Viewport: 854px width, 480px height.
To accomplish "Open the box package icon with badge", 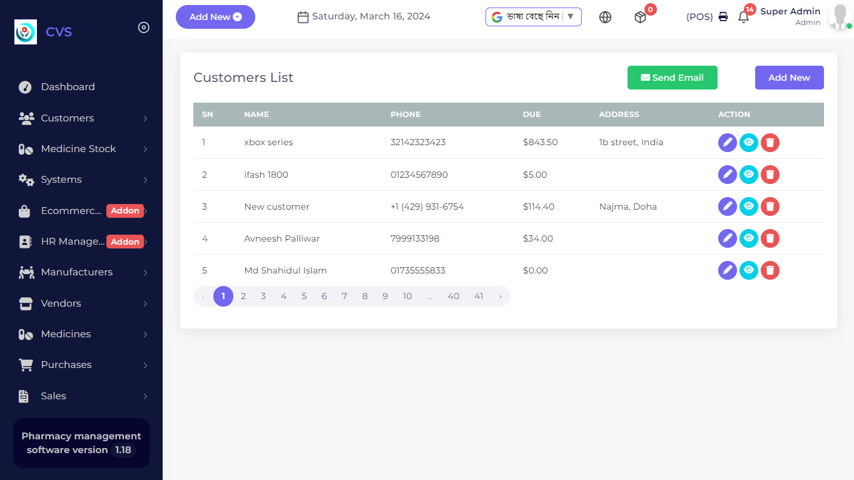I will [640, 18].
